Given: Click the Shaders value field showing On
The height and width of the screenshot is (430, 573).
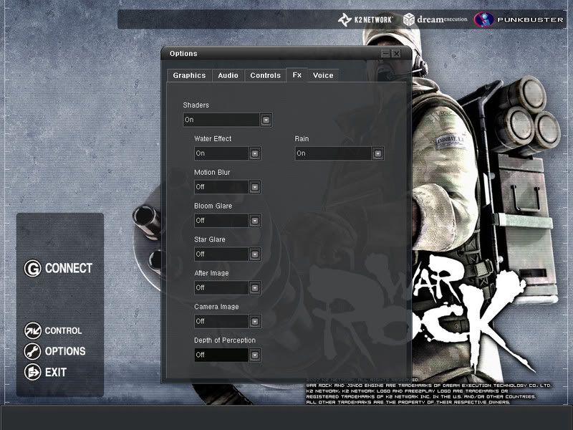Looking at the screenshot, I should 221,120.
